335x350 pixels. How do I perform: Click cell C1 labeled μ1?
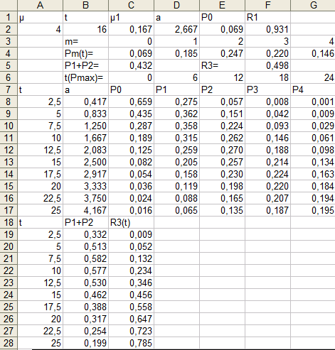coord(131,17)
